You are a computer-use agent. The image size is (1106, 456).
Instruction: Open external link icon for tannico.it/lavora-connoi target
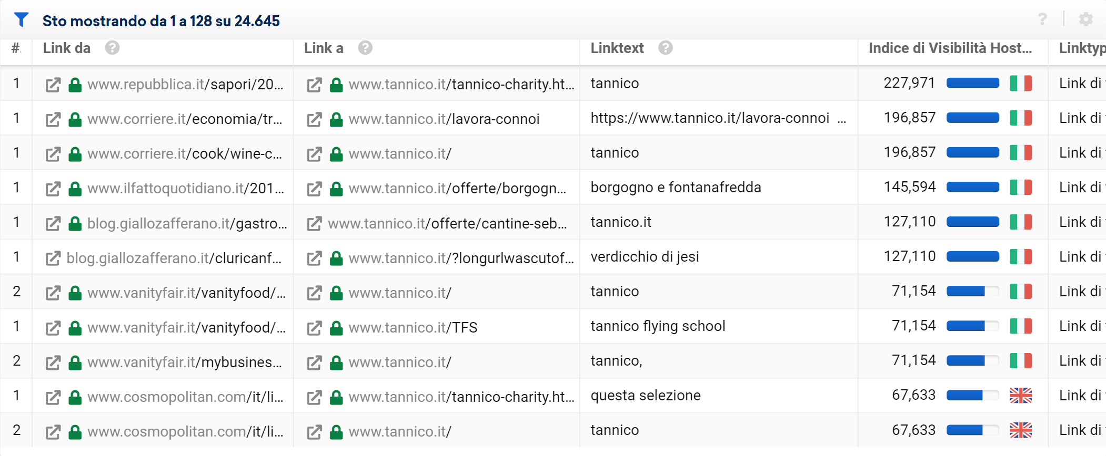point(315,119)
